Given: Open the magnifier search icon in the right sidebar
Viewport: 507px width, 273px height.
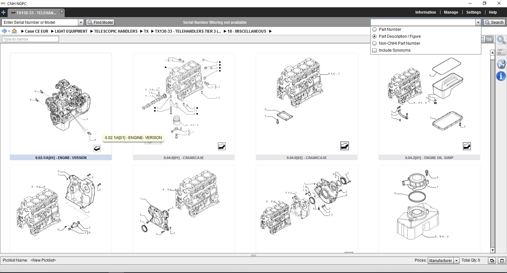Looking at the screenshot, I should (x=501, y=40).
